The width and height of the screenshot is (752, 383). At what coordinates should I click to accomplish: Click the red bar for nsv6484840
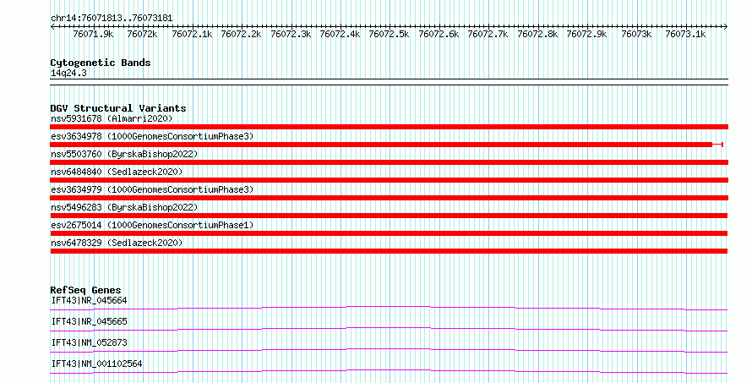pos(389,180)
